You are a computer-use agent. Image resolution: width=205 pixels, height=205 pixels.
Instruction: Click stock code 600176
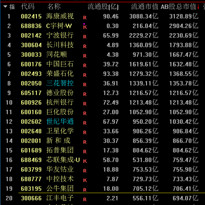(x=31, y=64)
